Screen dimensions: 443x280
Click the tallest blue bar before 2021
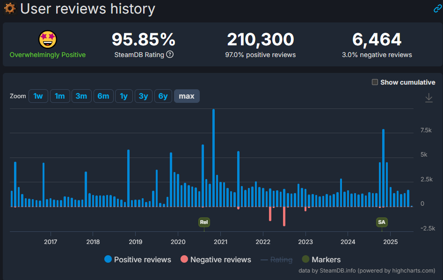coord(214,158)
